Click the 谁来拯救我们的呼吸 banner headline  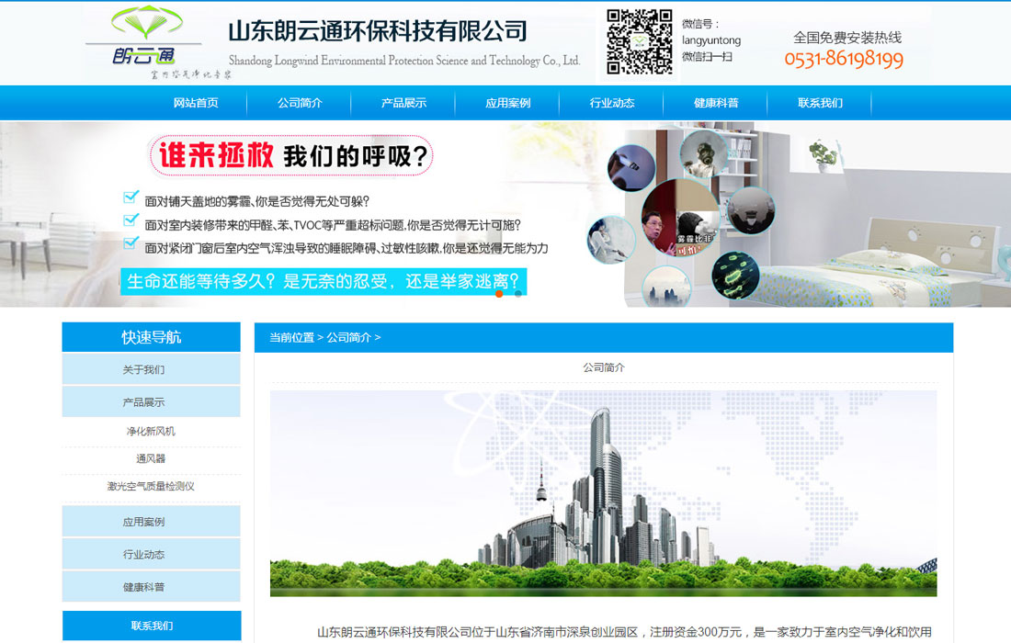pyautogui.click(x=290, y=155)
